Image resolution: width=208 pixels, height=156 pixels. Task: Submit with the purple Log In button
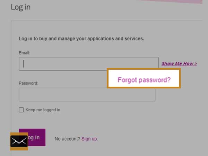[x=32, y=137]
